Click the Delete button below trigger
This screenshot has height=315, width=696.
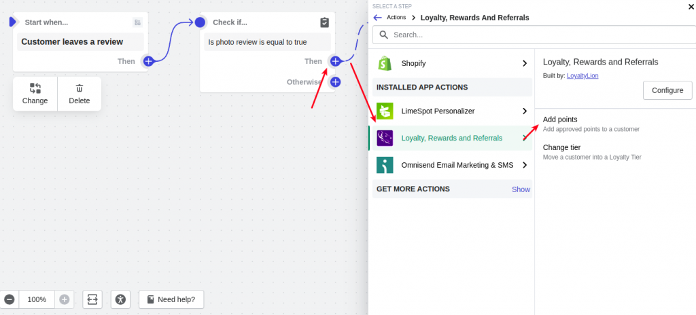[80, 94]
